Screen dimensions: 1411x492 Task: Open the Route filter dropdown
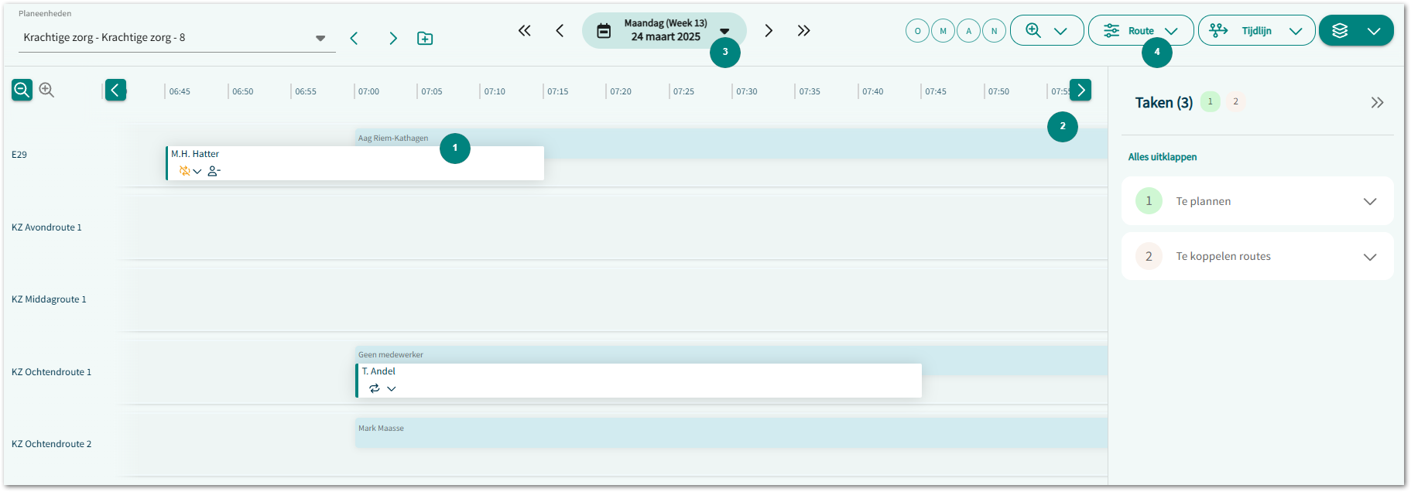1140,31
